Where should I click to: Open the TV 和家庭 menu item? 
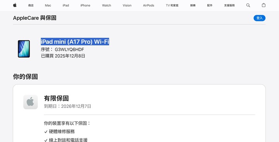tap(172, 5)
